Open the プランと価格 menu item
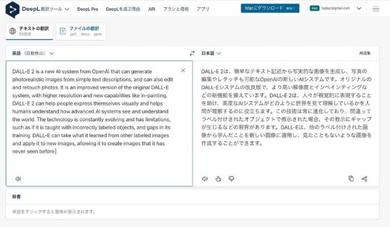The width and height of the screenshot is (390, 227). tap(176, 9)
